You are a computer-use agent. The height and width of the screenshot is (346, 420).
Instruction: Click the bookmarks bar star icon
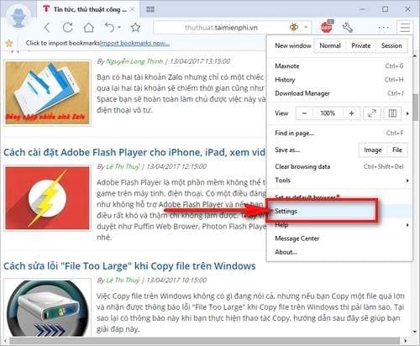[9, 43]
